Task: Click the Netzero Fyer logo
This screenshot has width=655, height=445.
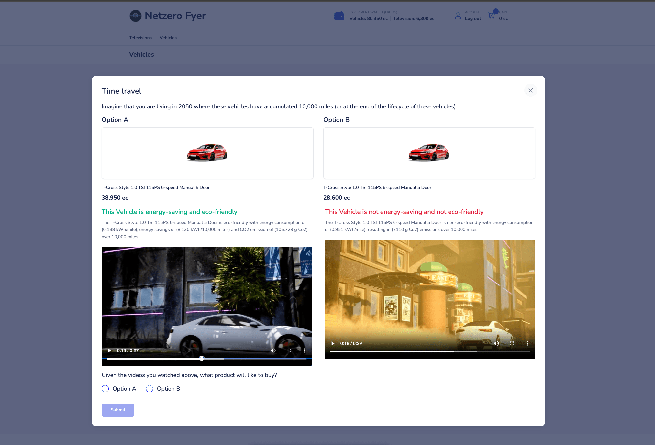Action: (168, 16)
